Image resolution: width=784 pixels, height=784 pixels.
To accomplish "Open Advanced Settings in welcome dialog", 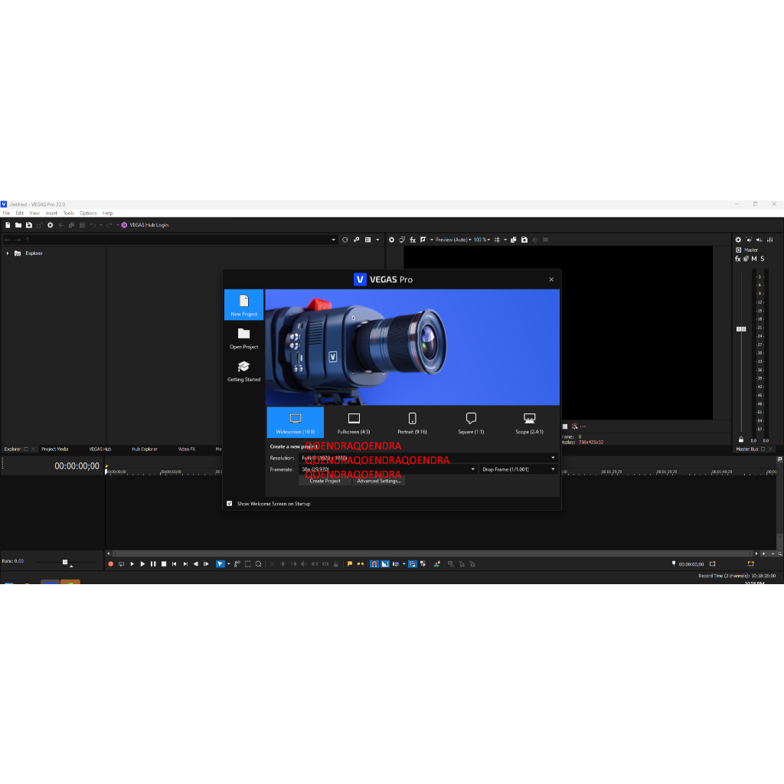I will [378, 481].
